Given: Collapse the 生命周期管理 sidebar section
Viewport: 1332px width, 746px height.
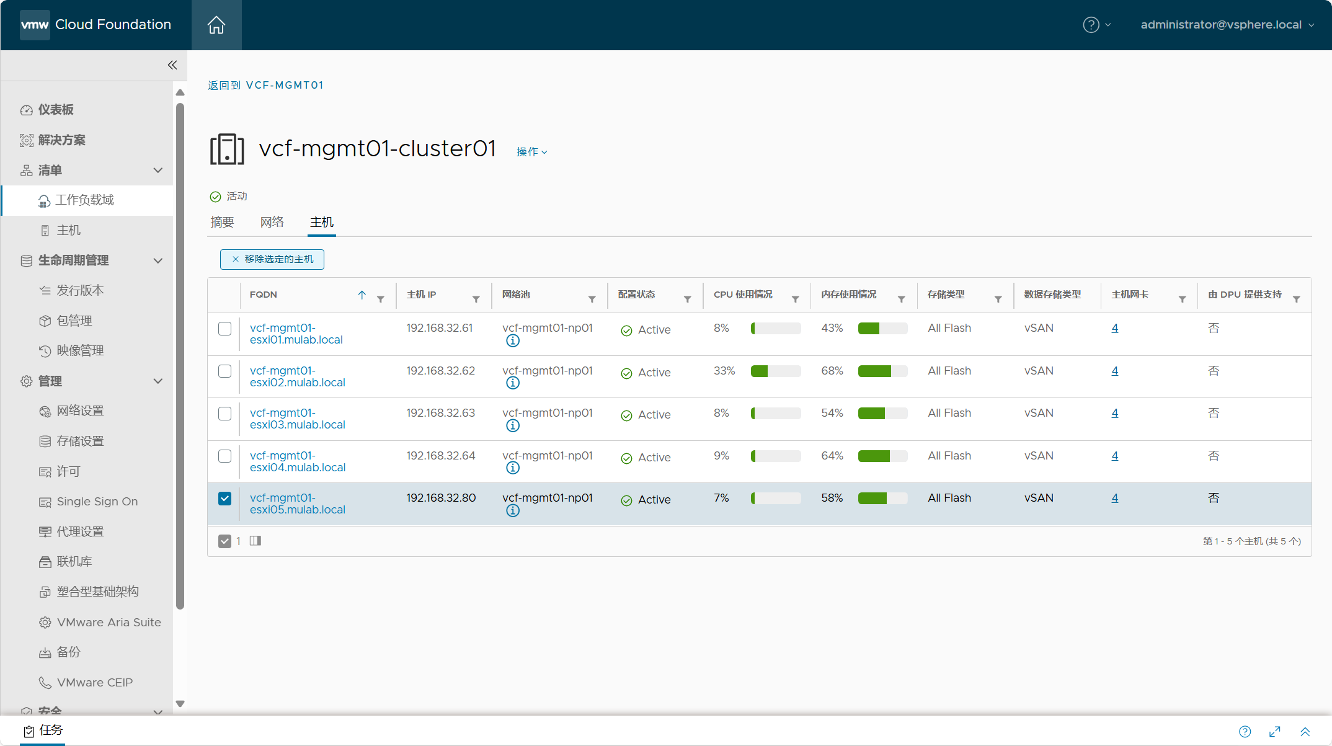Looking at the screenshot, I should point(158,260).
